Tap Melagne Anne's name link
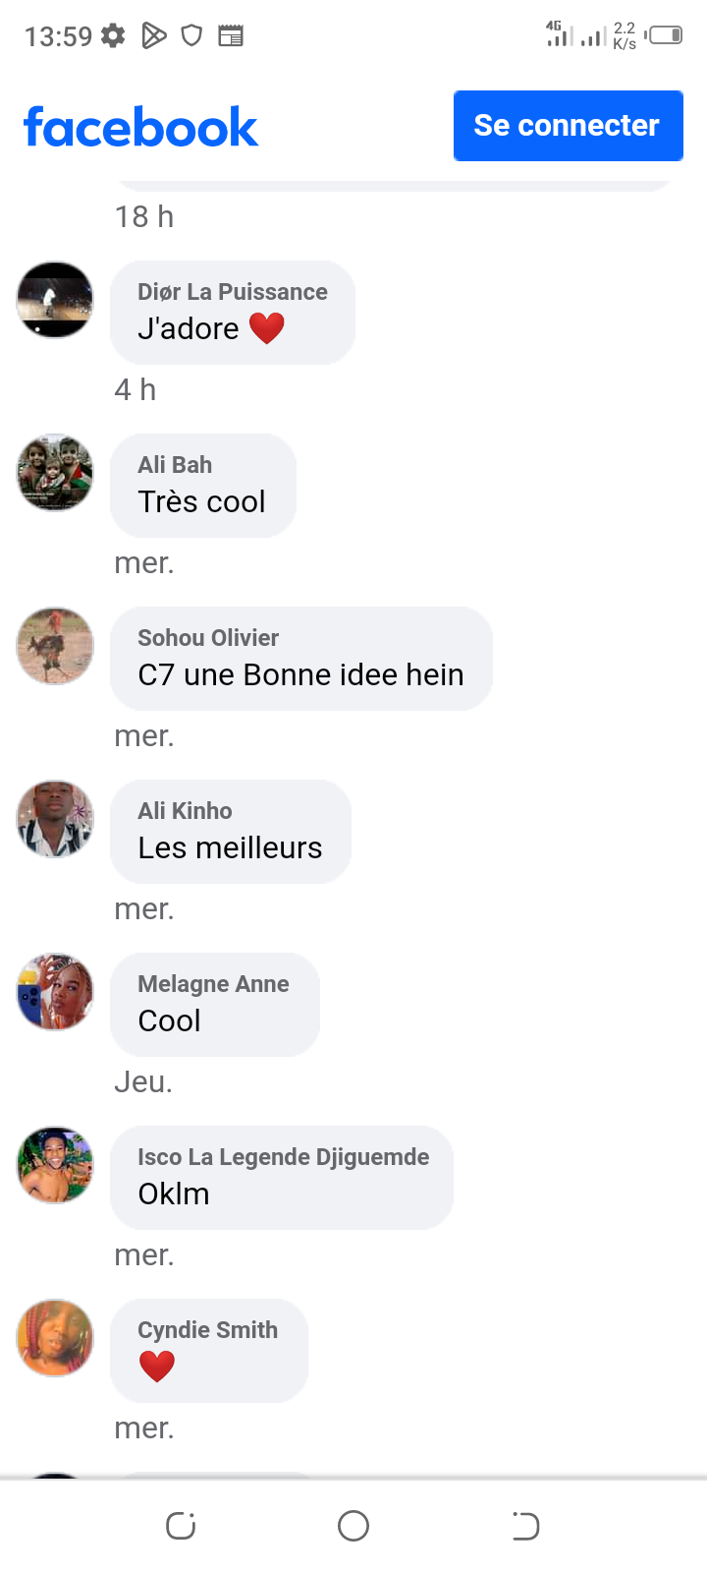Screen dimensions: 707x1573 click(213, 984)
